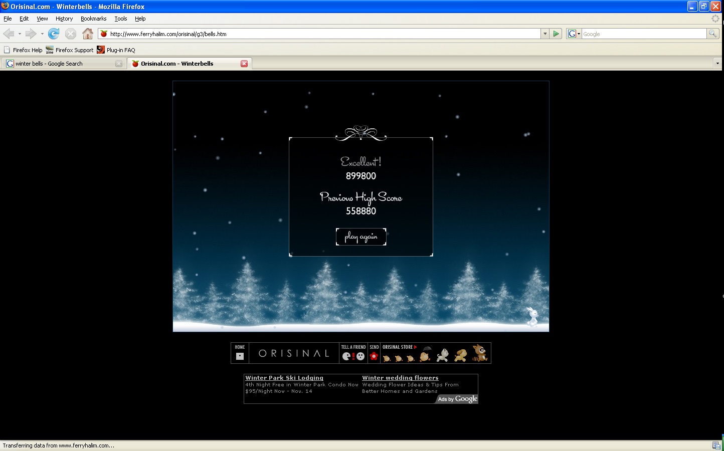Click the Previous High Score label
Viewport: 724px width, 451px height.
pos(361,197)
